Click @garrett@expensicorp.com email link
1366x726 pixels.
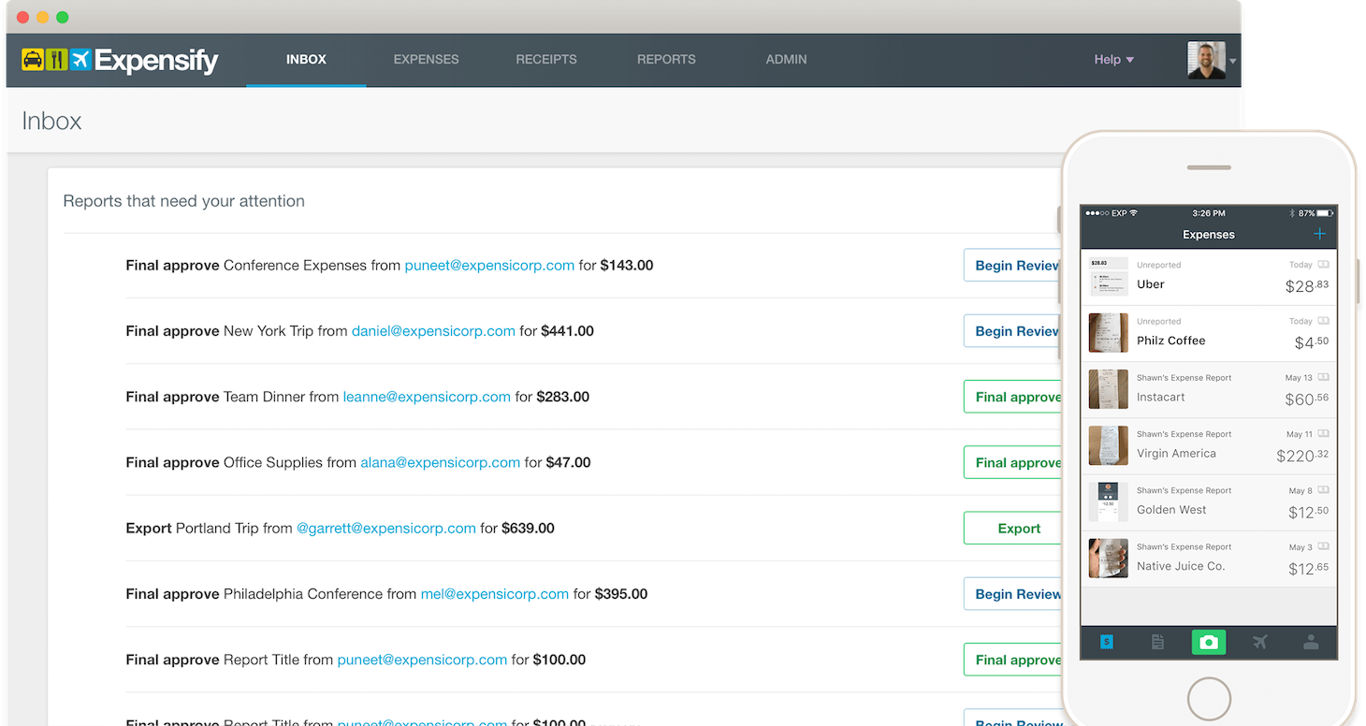[386, 529]
